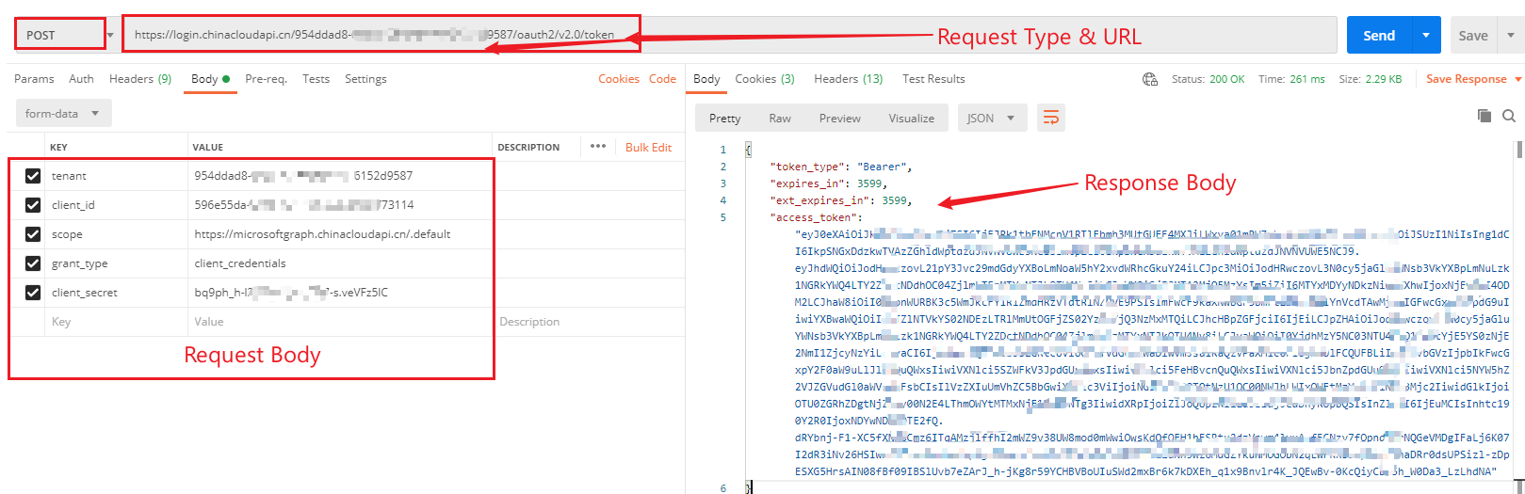Toggle the grant_type row checkbox
Image resolution: width=1525 pixels, height=494 pixels.
(x=33, y=263)
